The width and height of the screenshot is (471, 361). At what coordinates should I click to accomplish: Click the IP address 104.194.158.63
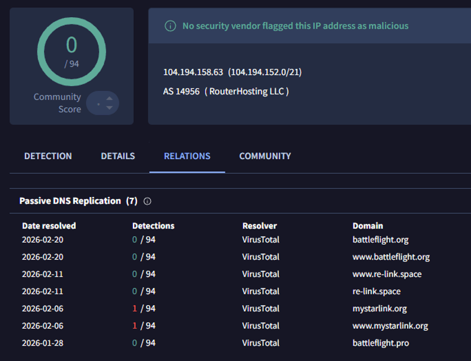(x=193, y=72)
